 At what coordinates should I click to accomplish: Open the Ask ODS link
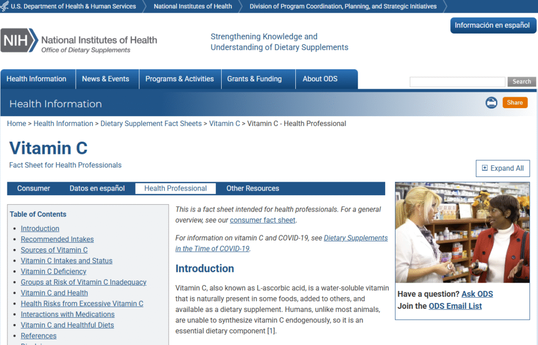pos(477,294)
